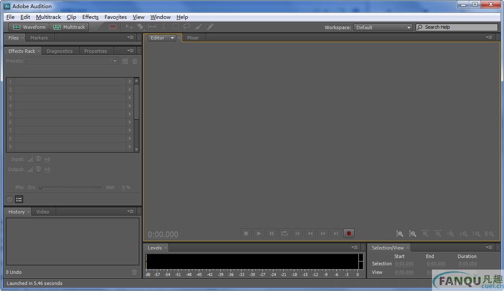Click the Fast Forward transport button
Image resolution: width=504 pixels, height=291 pixels.
323,234
